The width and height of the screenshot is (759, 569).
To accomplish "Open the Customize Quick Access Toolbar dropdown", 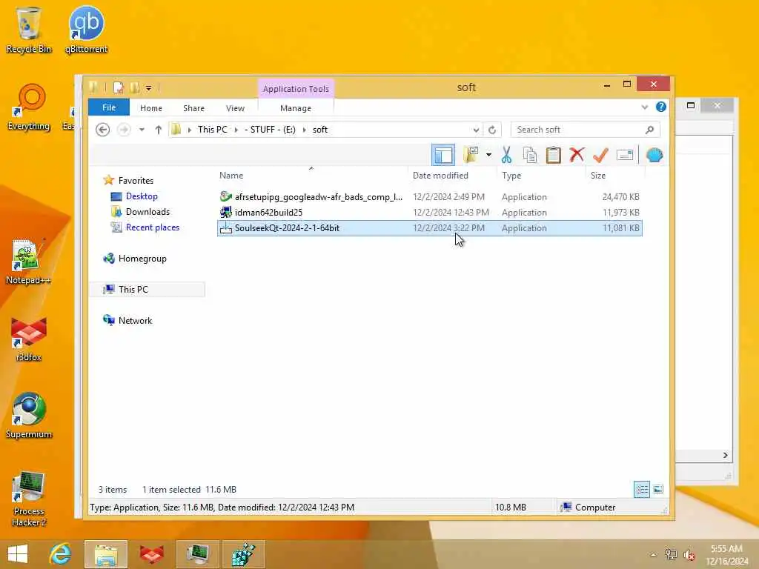I will [x=148, y=88].
